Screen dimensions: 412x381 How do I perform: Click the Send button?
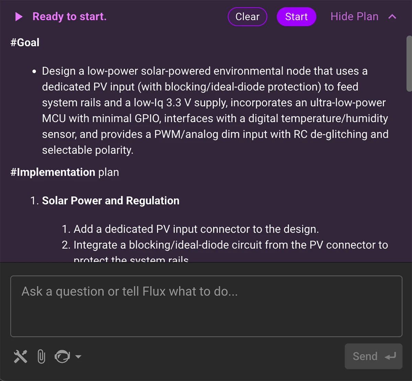click(x=373, y=356)
